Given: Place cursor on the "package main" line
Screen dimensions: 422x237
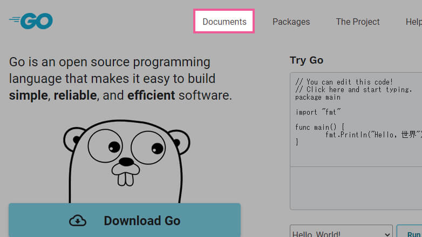Looking at the screenshot, I should (x=318, y=97).
